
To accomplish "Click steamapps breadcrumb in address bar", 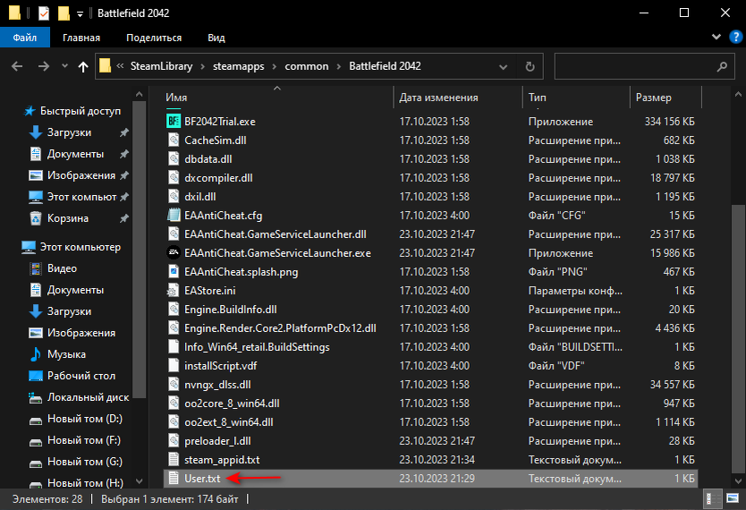I will coord(238,66).
